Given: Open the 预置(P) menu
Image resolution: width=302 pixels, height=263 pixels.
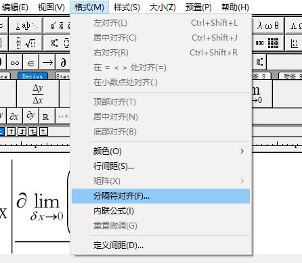Looking at the screenshot, I should tap(198, 7).
